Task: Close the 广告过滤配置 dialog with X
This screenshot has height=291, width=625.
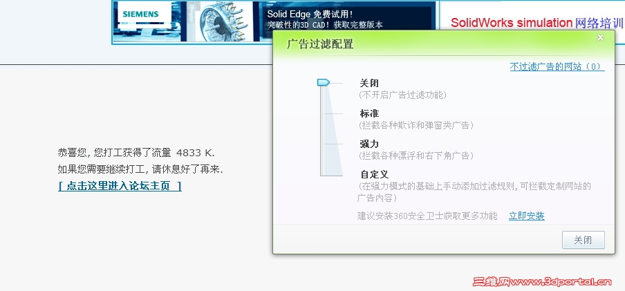Action: tap(600, 38)
